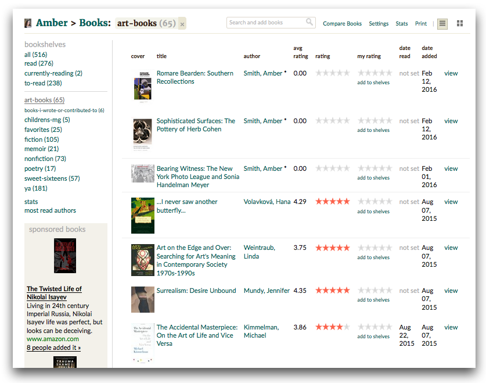The image size is (486, 383).
Task: Add Bearing Witness book to shelves
Action: point(373,178)
